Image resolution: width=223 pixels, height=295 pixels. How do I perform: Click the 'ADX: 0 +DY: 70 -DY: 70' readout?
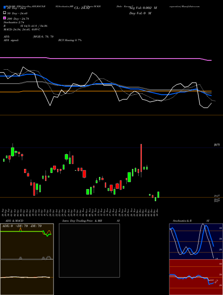click(21, 226)
